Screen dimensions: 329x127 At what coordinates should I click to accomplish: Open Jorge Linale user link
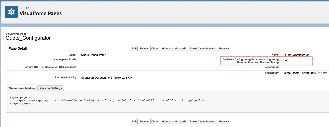click(x=291, y=73)
